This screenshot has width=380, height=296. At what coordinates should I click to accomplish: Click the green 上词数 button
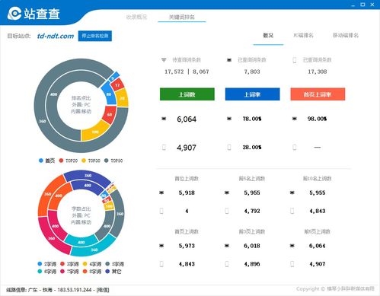[x=187, y=94]
